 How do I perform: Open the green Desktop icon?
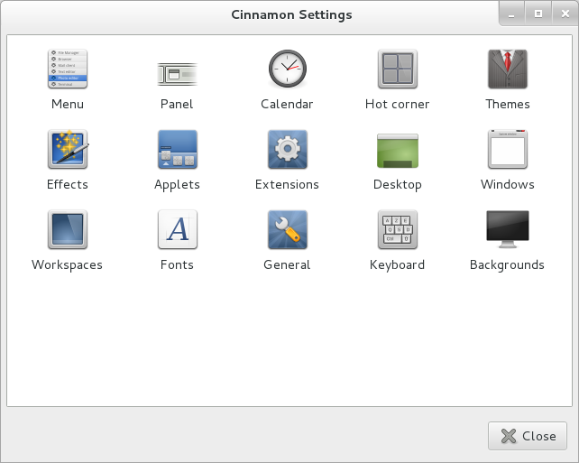398,151
